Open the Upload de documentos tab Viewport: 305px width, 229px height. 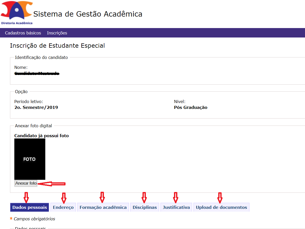(x=221, y=207)
